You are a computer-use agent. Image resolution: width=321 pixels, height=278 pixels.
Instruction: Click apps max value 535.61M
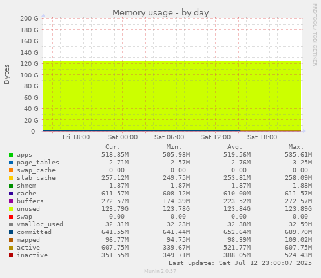point(298,155)
